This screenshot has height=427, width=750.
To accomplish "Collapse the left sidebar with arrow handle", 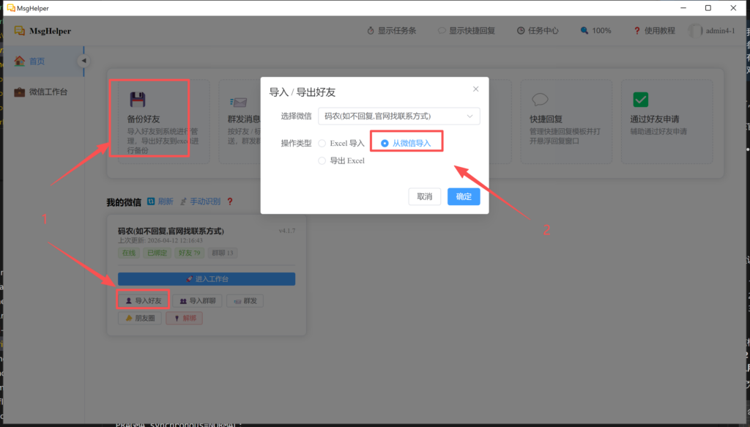I will [83, 61].
